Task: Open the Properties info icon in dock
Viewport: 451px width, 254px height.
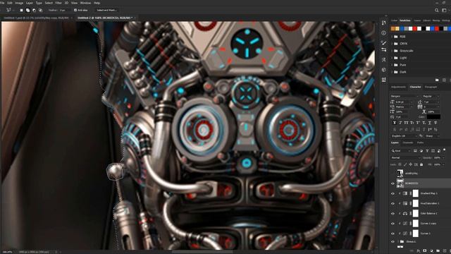Action: tap(383, 33)
